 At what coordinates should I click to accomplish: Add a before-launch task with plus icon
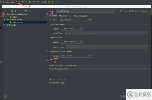50,79
